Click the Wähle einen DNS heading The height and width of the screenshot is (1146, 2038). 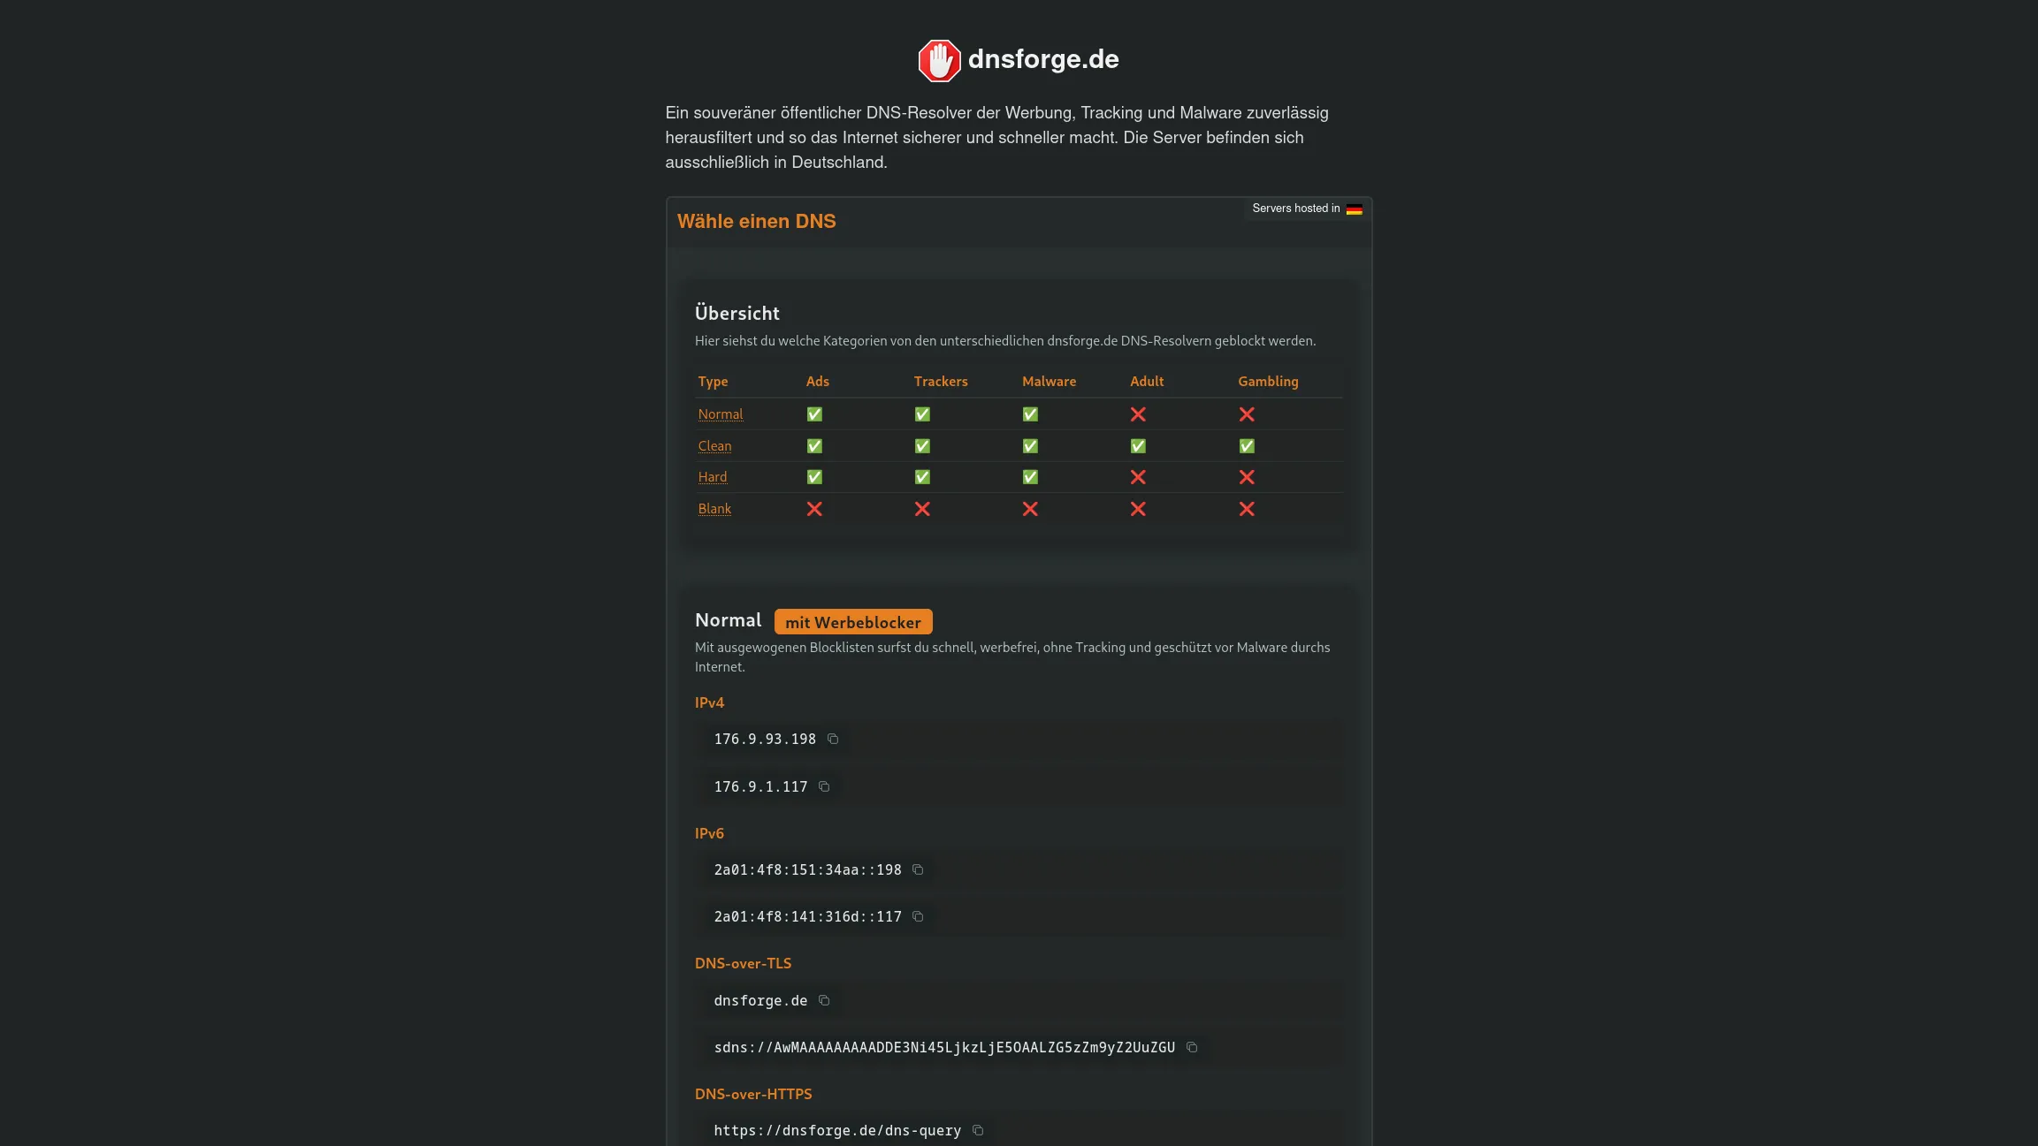(756, 221)
